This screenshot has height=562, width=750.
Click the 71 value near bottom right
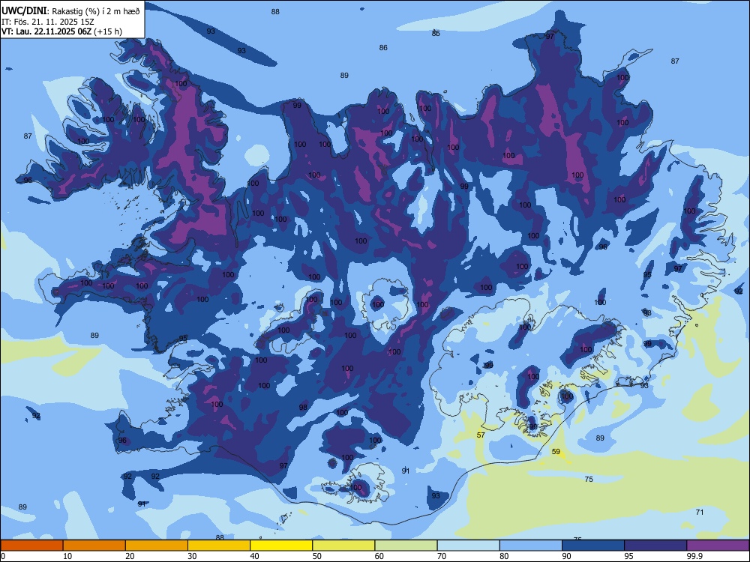pos(700,512)
